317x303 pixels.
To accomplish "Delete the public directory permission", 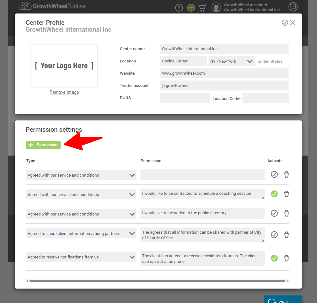I will (x=287, y=213).
